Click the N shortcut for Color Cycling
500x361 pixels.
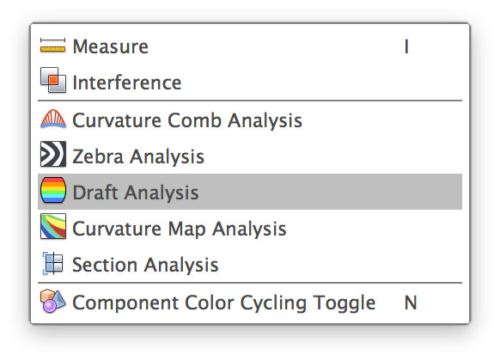coord(411,303)
